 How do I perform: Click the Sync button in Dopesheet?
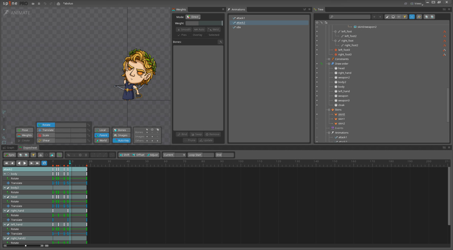10,155
